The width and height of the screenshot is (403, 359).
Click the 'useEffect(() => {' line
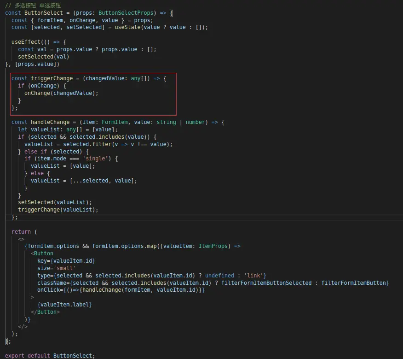tap(39, 42)
